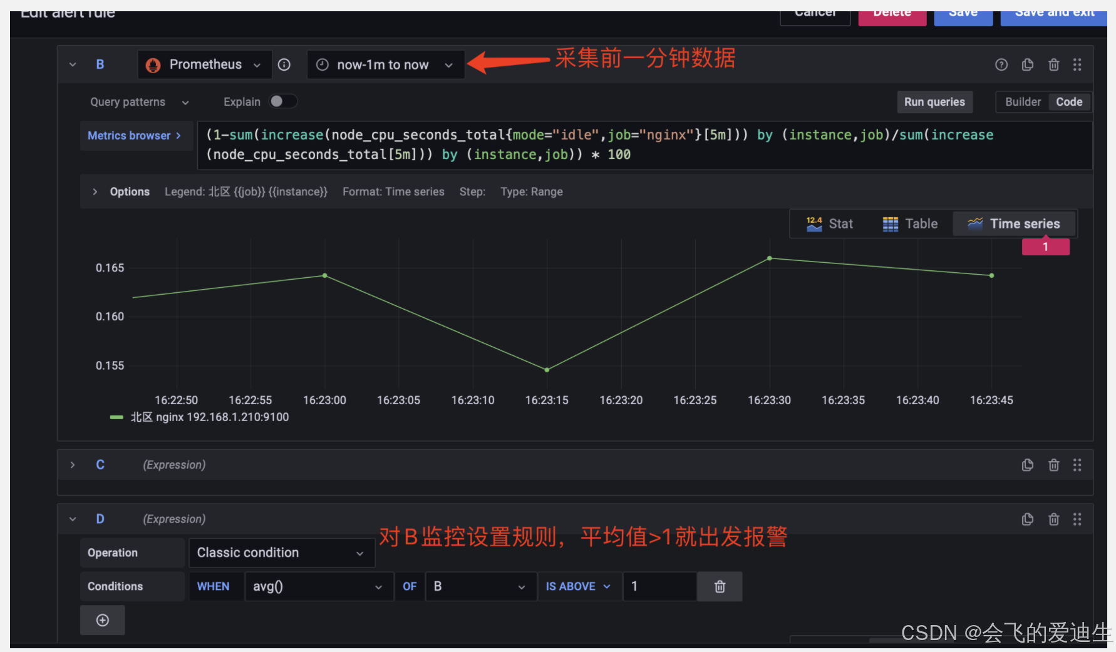1116x652 pixels.
Task: Delete query B using its trash icon
Action: [x=1054, y=64]
